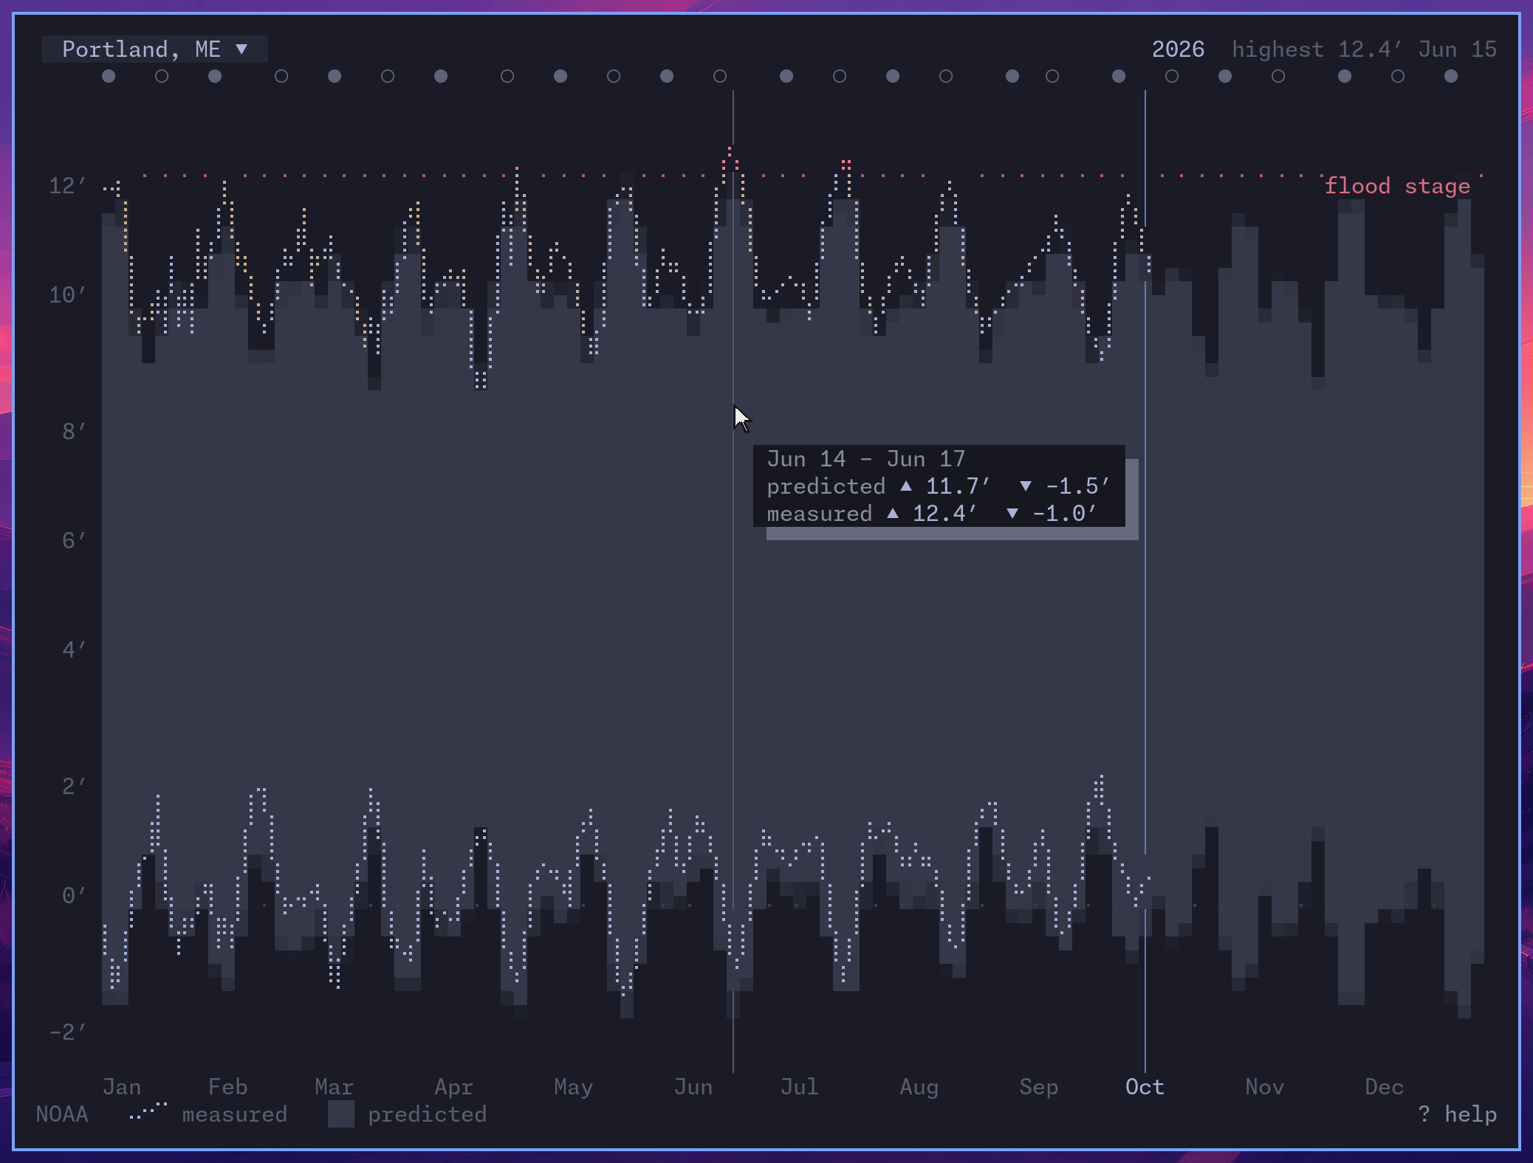Select the Nov month label
This screenshot has height=1163, width=1533.
click(x=1264, y=1087)
